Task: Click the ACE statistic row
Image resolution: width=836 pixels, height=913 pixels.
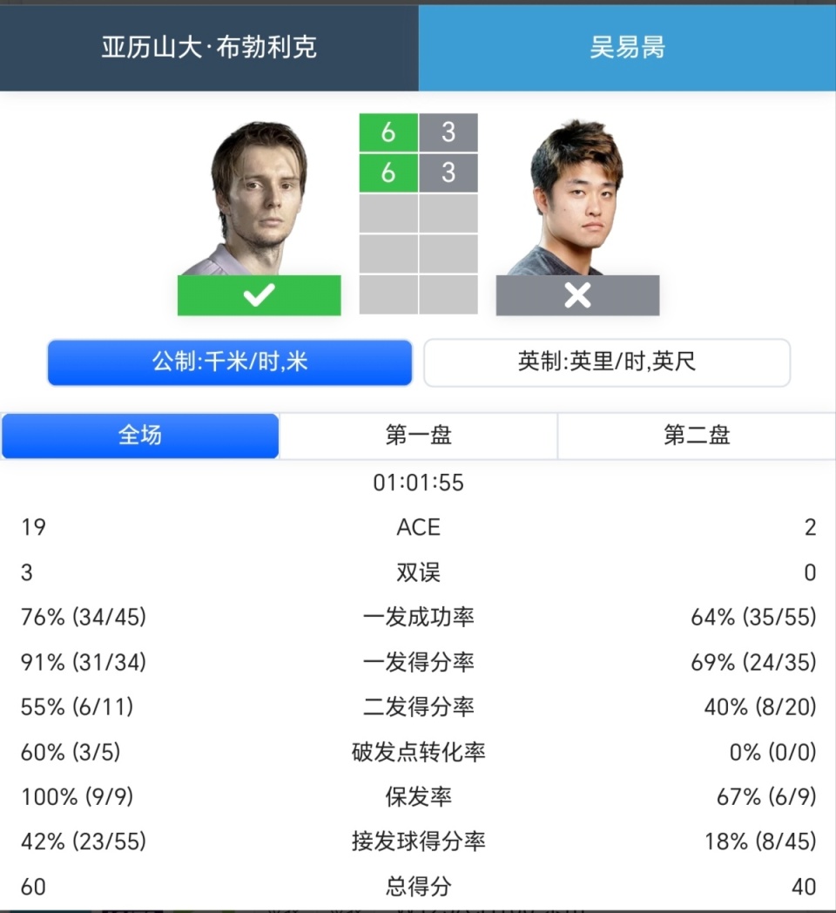Action: point(418,527)
